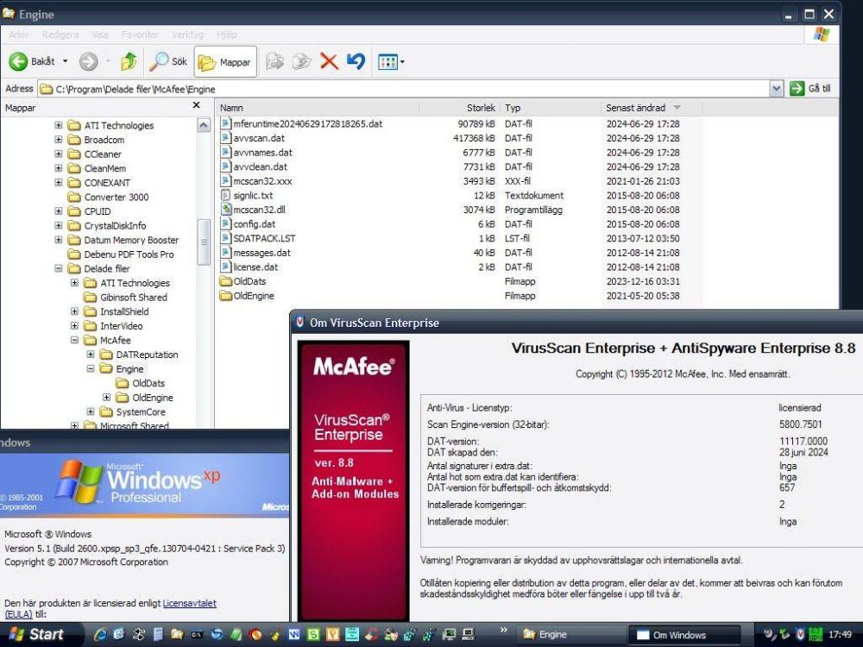This screenshot has width=863, height=647.
Task: Expand the DATReputation folder node
Action: pyautogui.click(x=91, y=355)
